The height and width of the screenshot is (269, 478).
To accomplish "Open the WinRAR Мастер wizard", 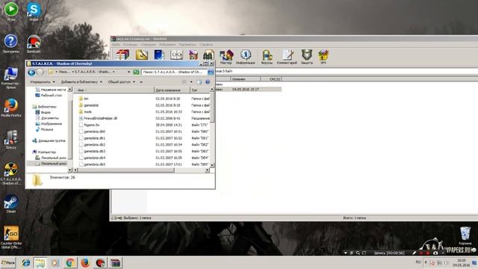I will [x=226, y=57].
